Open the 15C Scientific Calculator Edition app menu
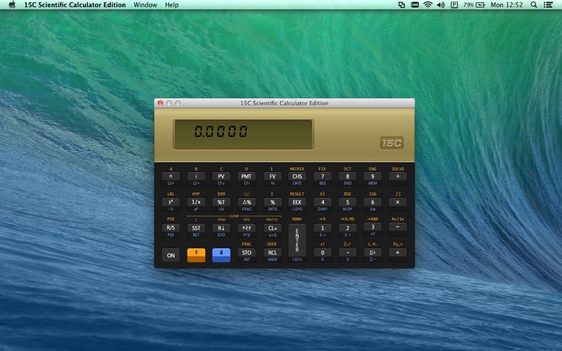 tap(75, 5)
